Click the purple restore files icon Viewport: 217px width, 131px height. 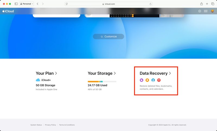click(141, 80)
